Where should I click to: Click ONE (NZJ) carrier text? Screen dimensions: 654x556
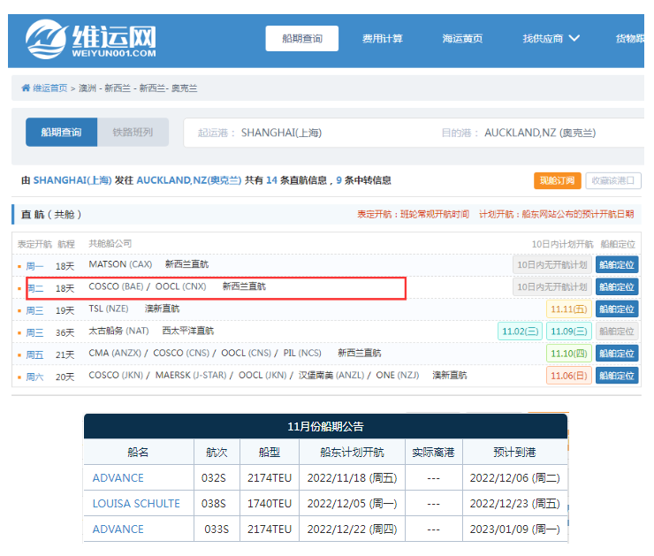[x=398, y=375]
